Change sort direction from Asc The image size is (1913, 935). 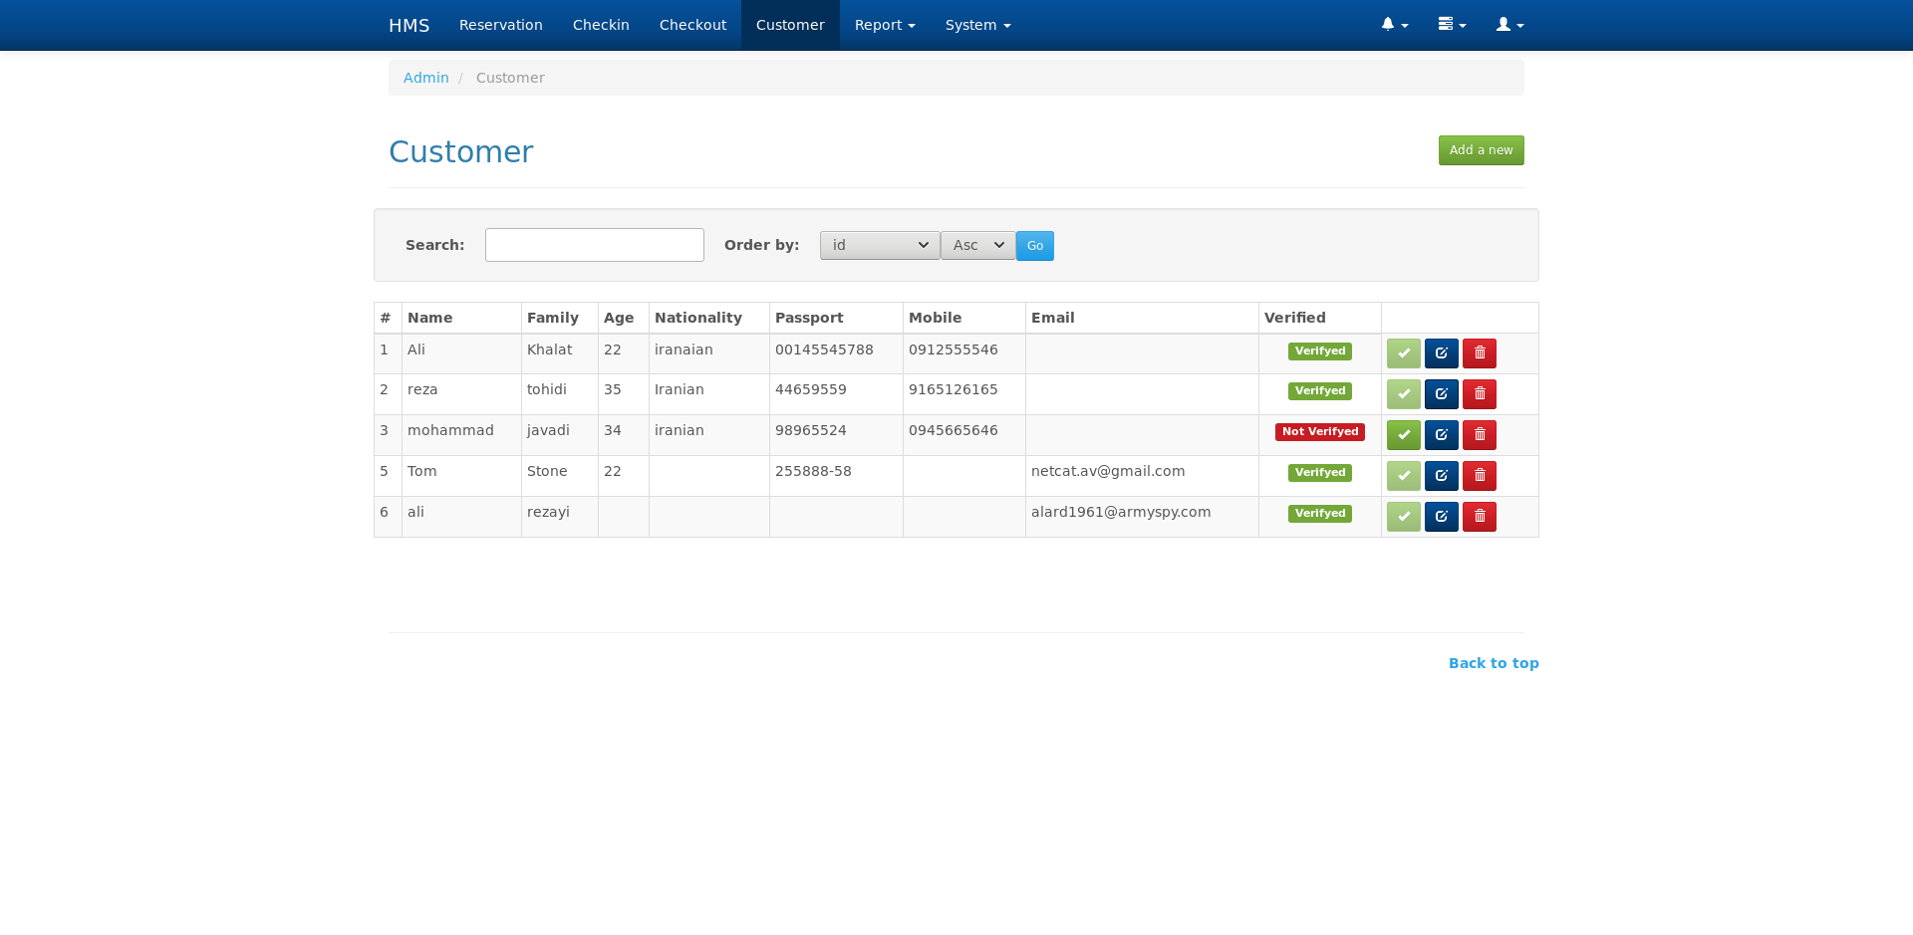(977, 245)
